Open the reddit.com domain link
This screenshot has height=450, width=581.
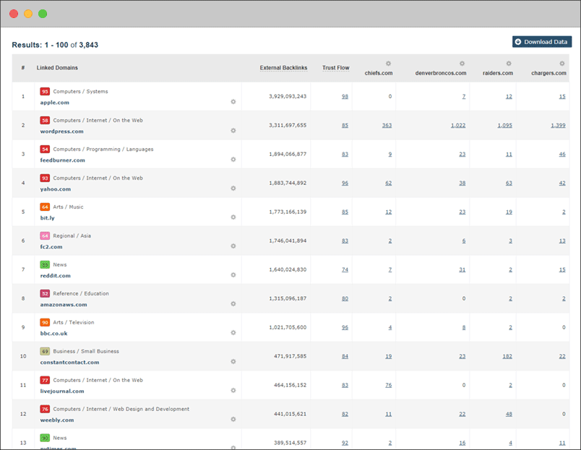(x=55, y=276)
